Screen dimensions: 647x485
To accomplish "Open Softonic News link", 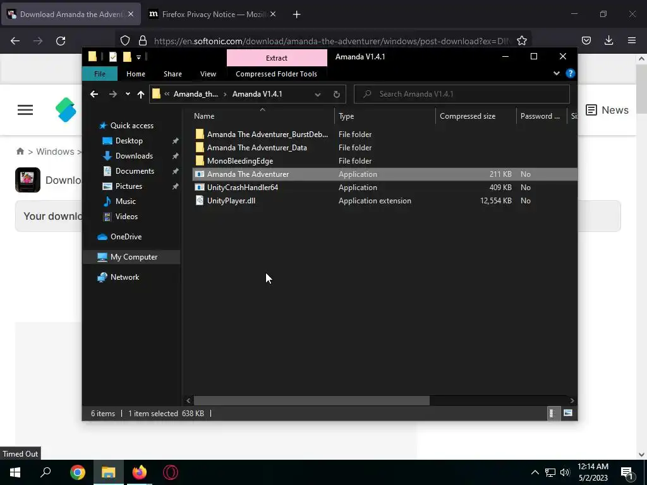I will point(607,110).
